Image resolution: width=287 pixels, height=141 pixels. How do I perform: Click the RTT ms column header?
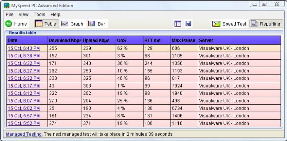pyautogui.click(x=157, y=41)
